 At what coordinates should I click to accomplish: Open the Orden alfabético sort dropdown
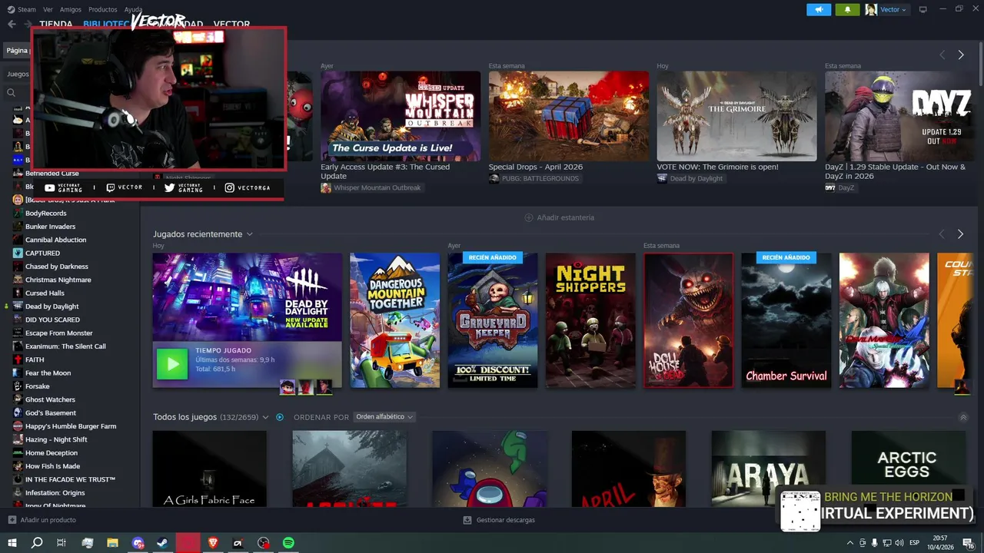click(x=384, y=417)
